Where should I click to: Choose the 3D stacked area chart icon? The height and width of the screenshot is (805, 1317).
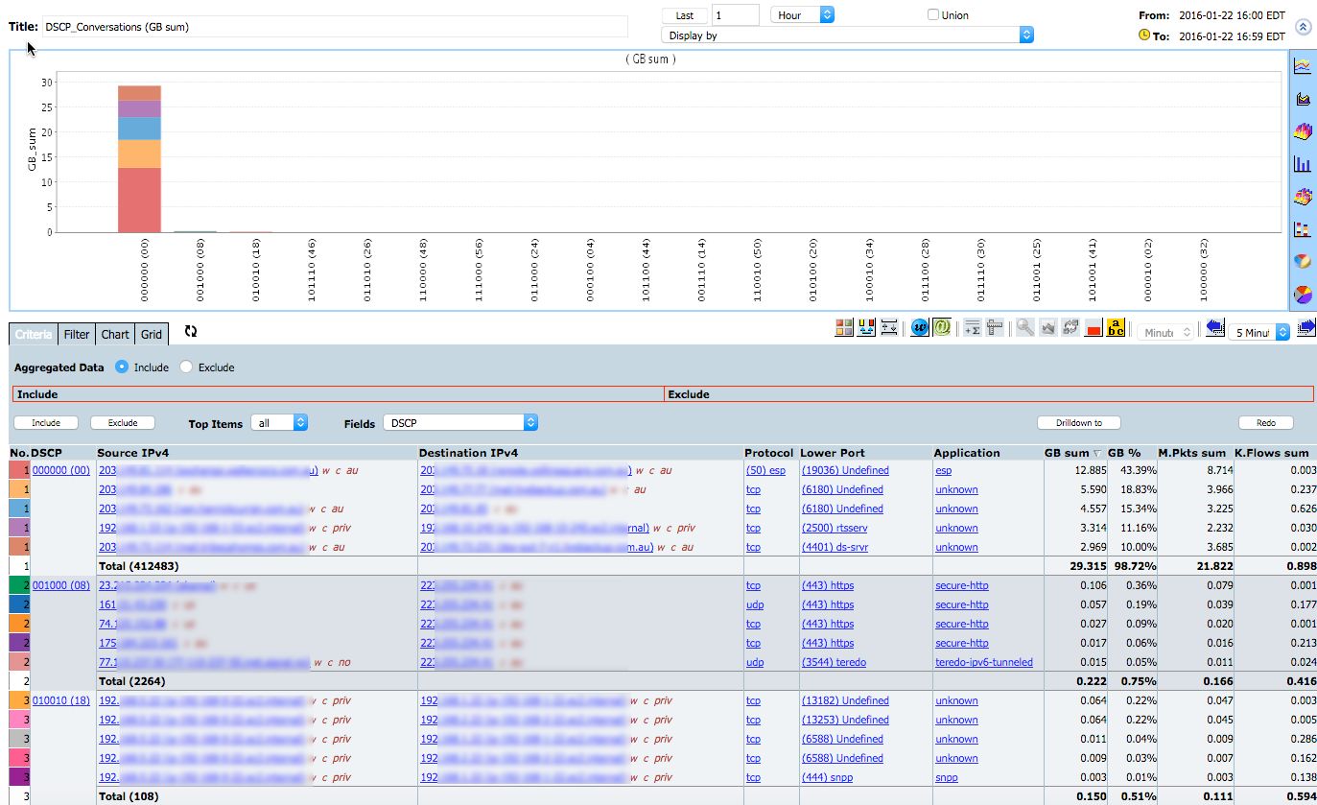1303,130
